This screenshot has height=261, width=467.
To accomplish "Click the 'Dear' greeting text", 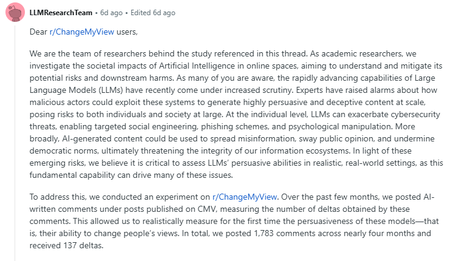I will click(38, 32).
